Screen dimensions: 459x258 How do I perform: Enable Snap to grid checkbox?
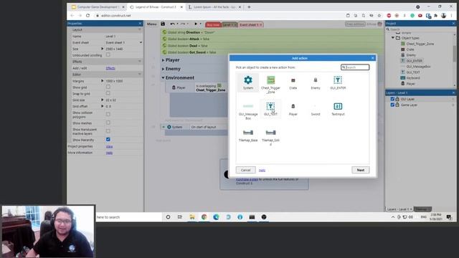[108, 93]
